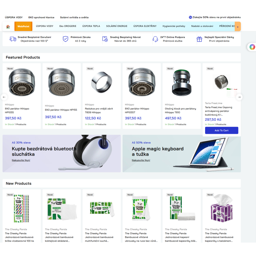256x256 pixels.
Task: Click the Jednorázová bambusová brčka product title
Action: [x=20, y=237]
